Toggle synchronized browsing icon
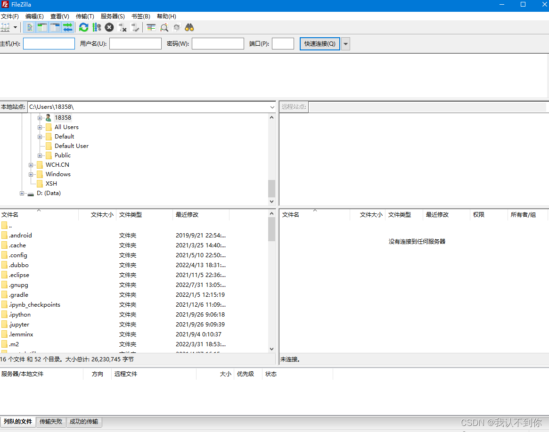Screen dimensions: 549x432 (x=177, y=27)
